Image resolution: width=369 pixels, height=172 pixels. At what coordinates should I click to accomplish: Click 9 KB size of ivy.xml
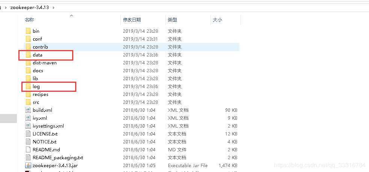232,118
